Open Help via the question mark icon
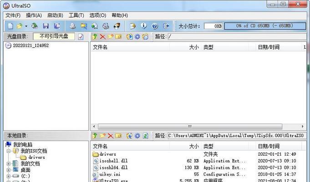310x182 pixels. 155,26
